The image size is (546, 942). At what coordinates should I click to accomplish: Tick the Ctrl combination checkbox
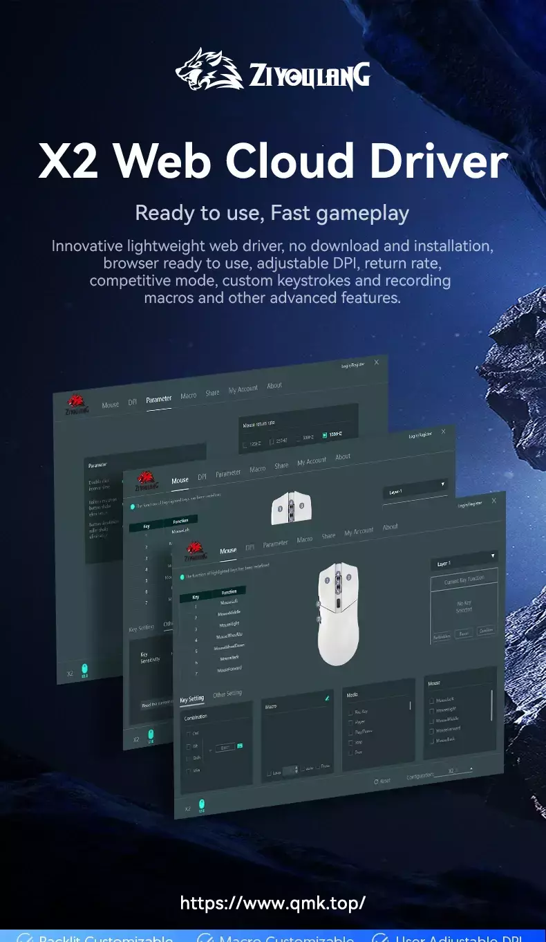(189, 734)
